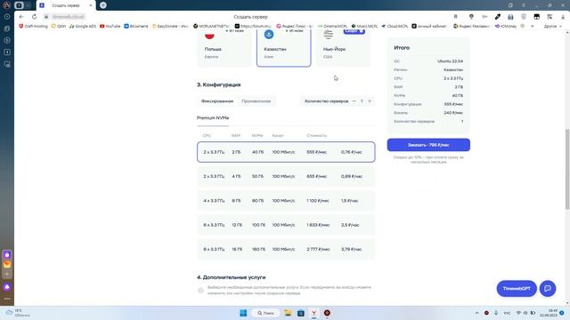570x320 pixels.
Task: Select the Польша region card
Action: (224, 48)
